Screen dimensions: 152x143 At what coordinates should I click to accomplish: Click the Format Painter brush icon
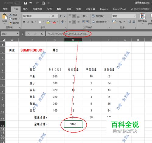pyautogui.click(x=11, y=23)
